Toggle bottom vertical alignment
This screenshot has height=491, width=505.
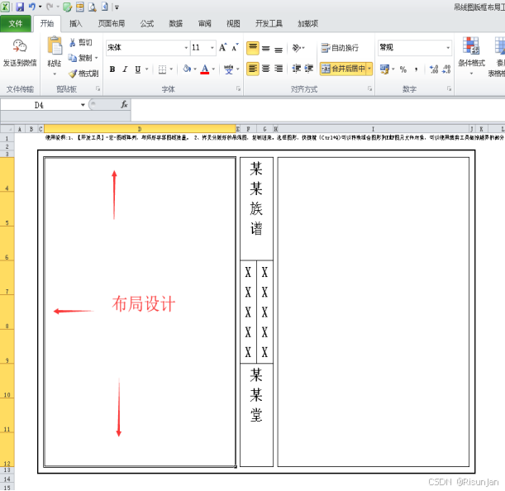279,49
